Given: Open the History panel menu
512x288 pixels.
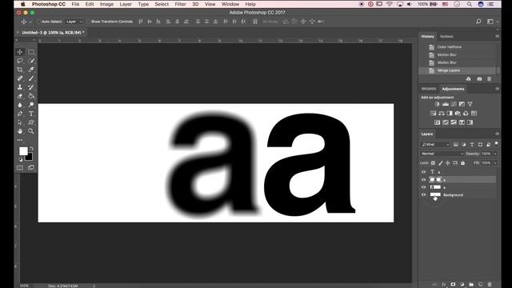Looking at the screenshot, I should pyautogui.click(x=497, y=36).
